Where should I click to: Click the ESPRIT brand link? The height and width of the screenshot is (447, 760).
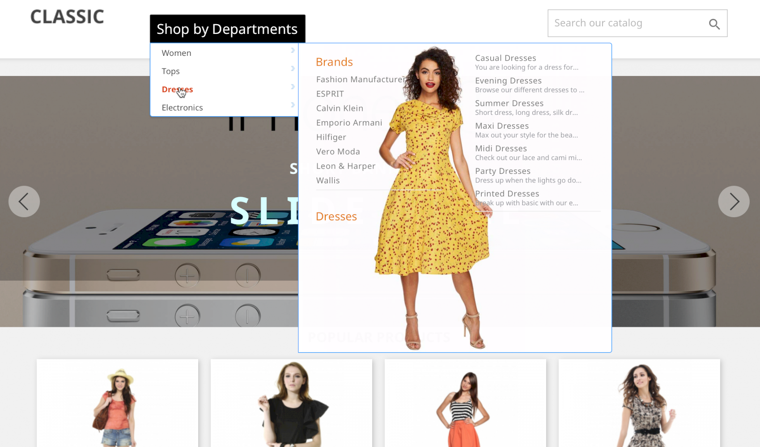330,94
